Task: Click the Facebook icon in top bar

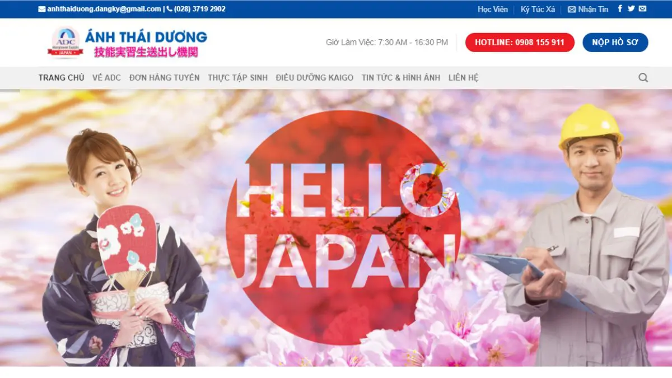Action: click(x=620, y=9)
